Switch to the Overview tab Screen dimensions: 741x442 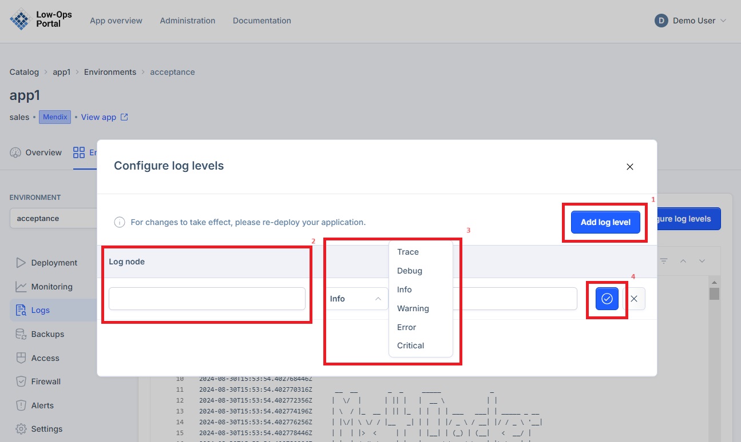36,152
